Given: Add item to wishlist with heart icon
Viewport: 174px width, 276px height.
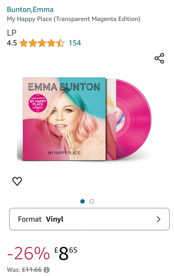Looking at the screenshot, I should 17,181.
